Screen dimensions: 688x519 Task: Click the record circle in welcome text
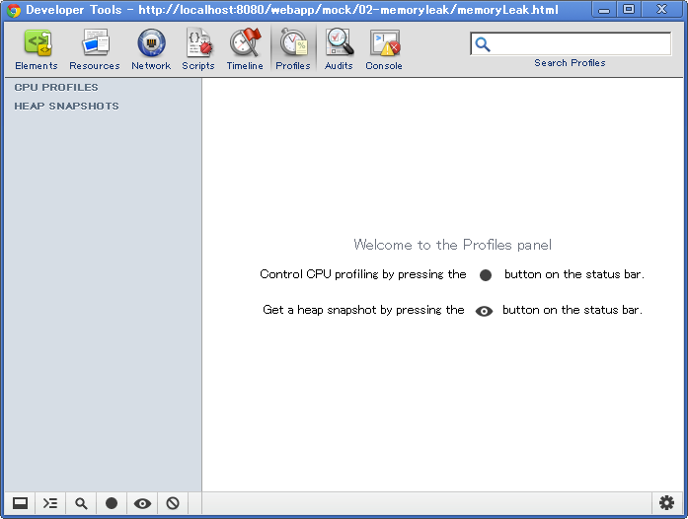tap(486, 275)
